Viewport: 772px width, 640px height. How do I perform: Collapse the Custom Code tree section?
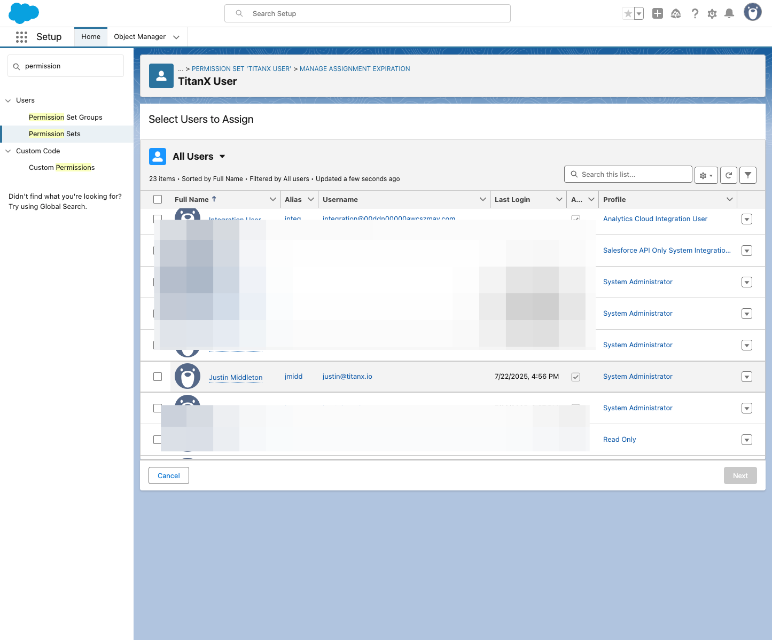tap(8, 151)
